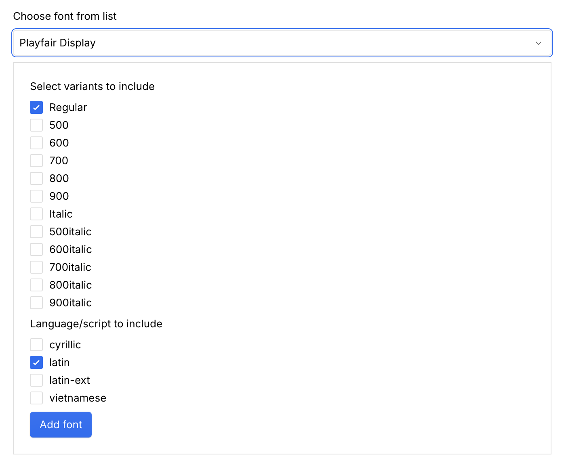
Task: Select the 600italic variant
Action: click(36, 249)
